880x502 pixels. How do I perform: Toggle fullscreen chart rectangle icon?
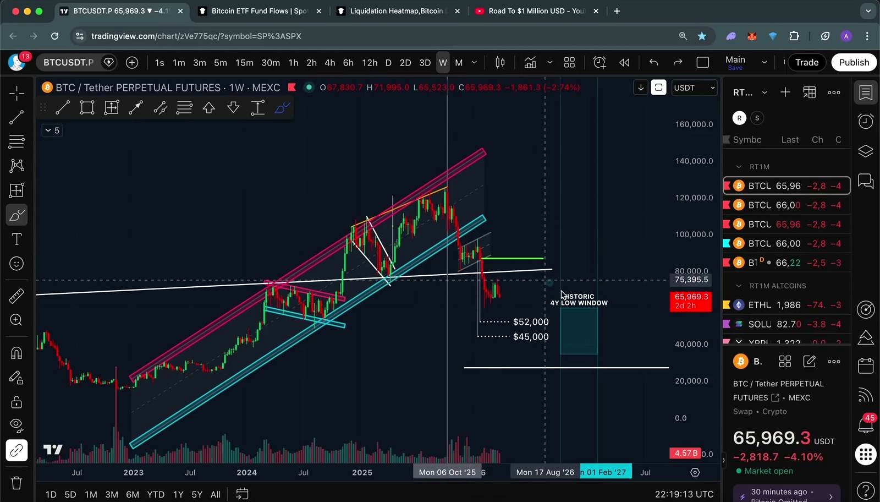[703, 63]
